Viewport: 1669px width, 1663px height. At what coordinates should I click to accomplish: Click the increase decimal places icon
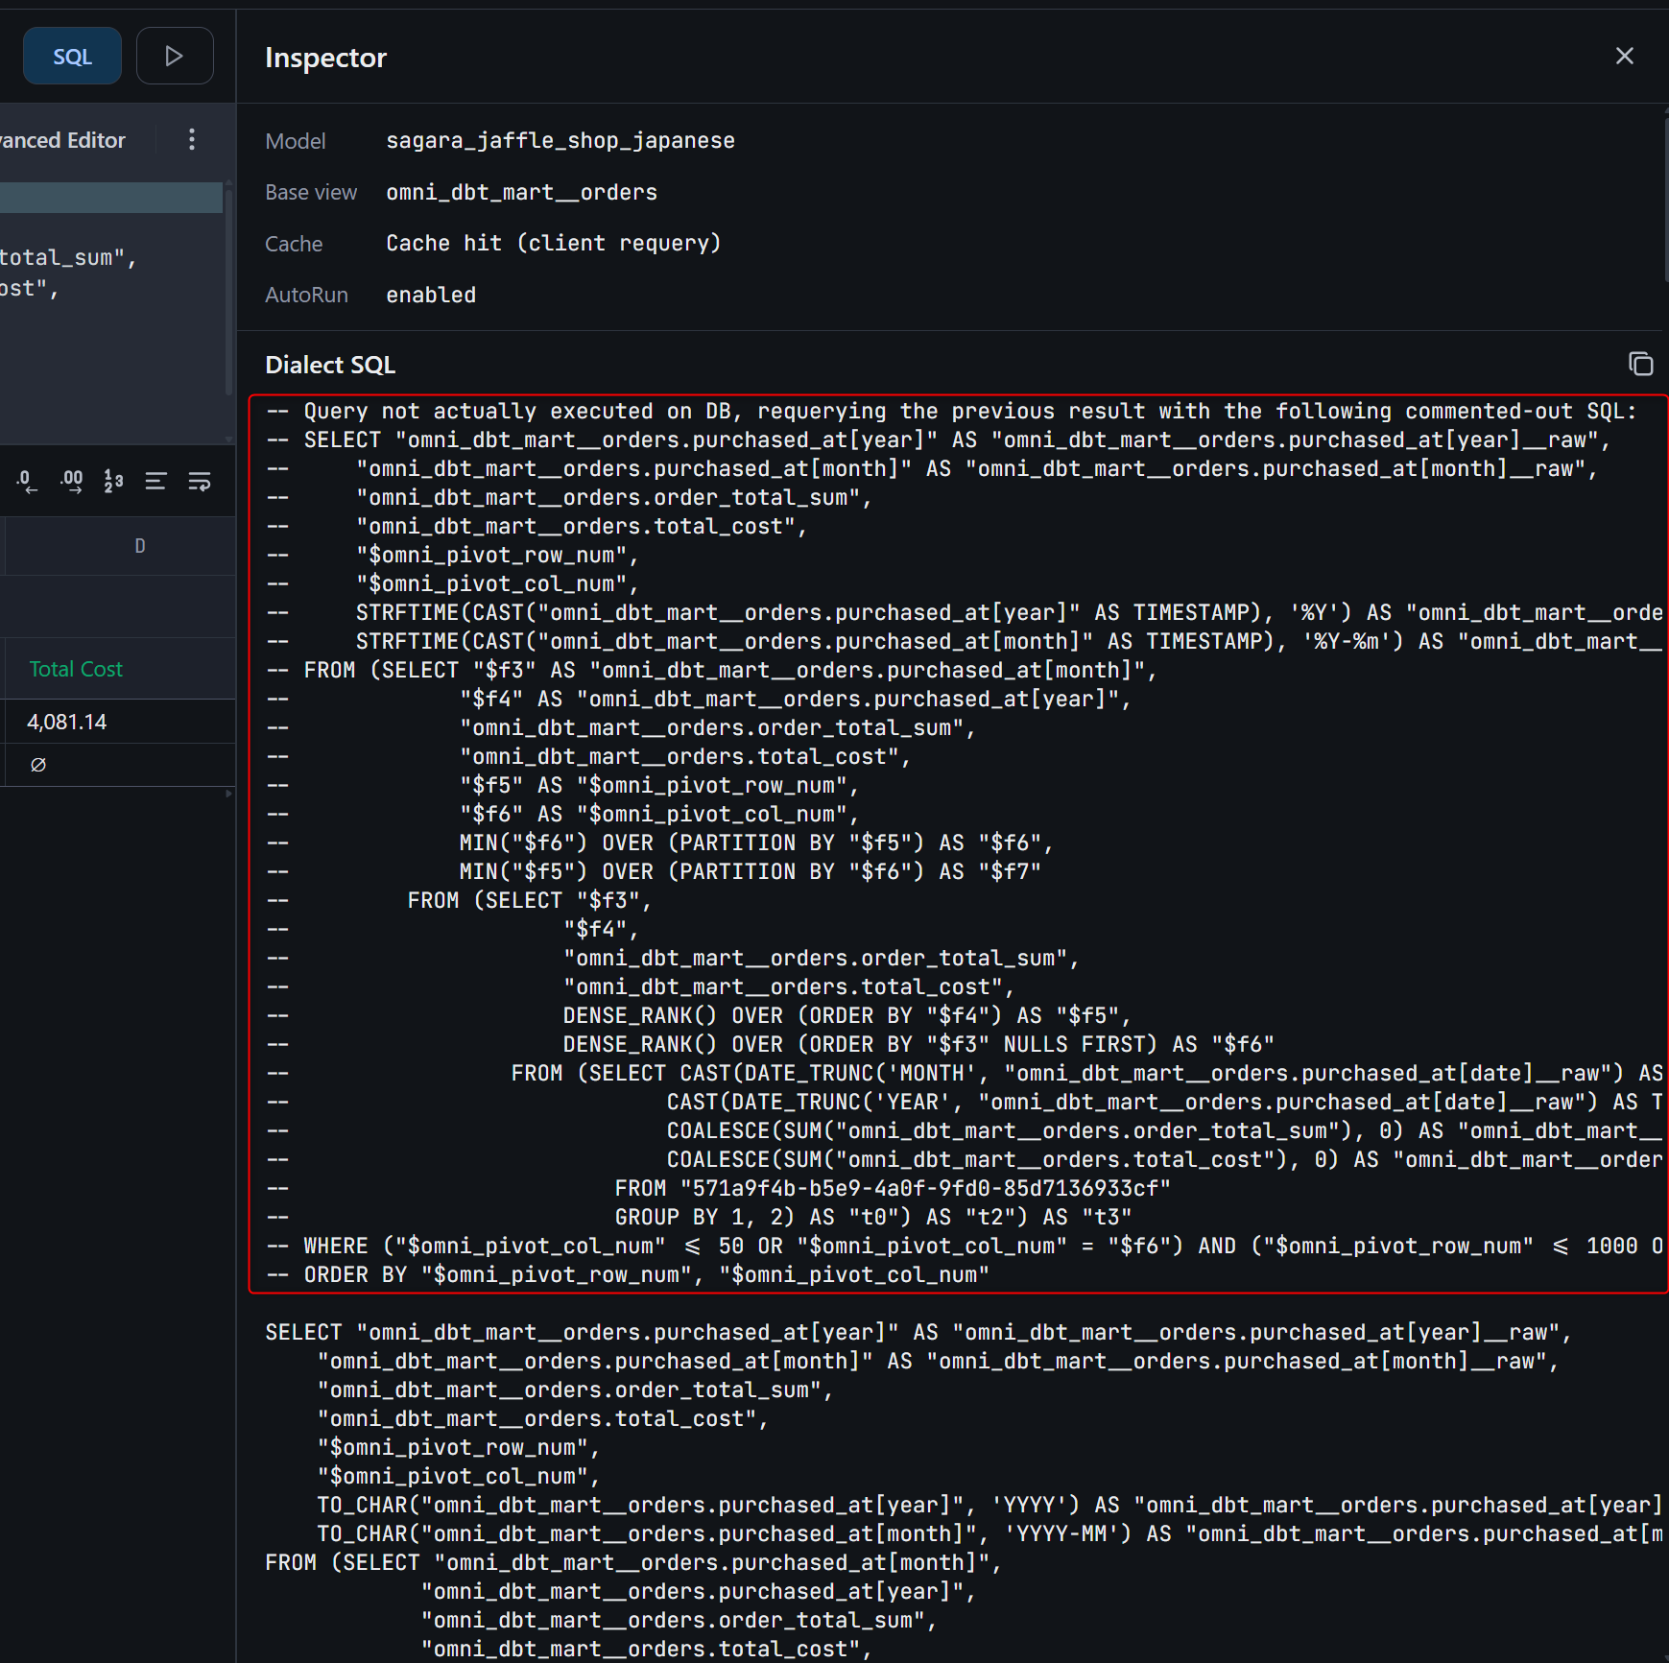[71, 481]
